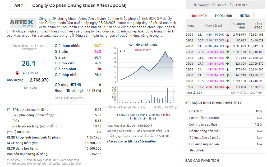Click the current price 26.1
267x167 pixels.
coord(29,64)
